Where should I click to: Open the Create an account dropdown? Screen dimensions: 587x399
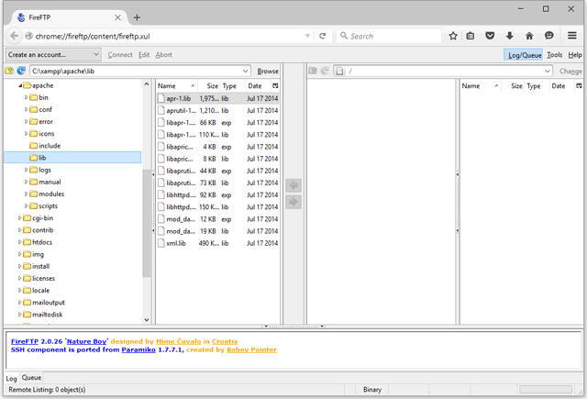52,55
